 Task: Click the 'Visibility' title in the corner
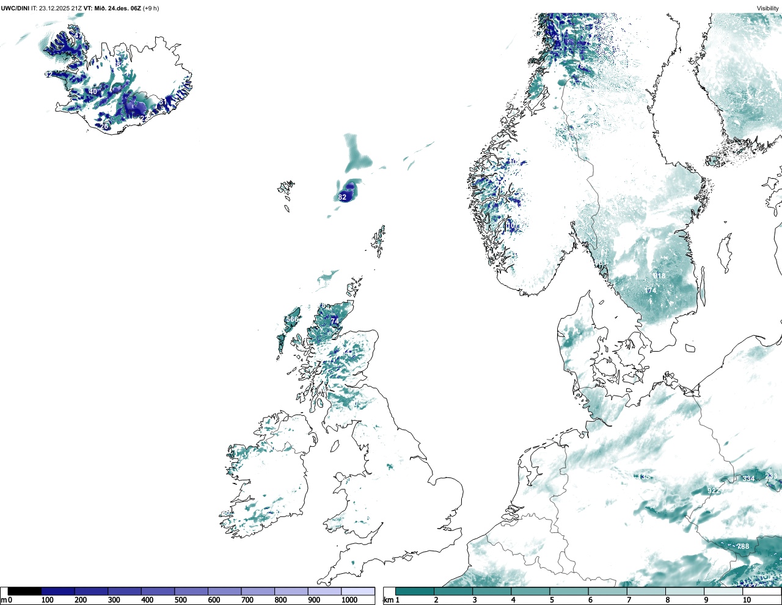(768, 8)
